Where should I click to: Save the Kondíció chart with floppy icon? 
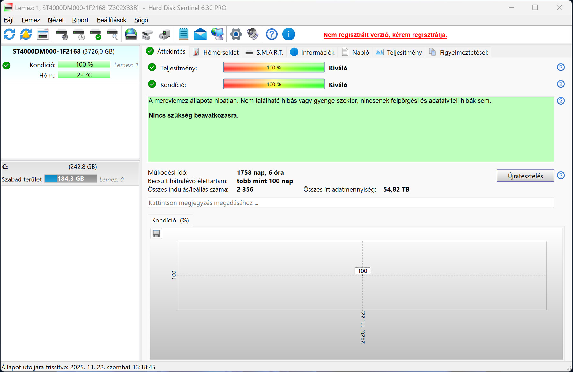point(156,234)
